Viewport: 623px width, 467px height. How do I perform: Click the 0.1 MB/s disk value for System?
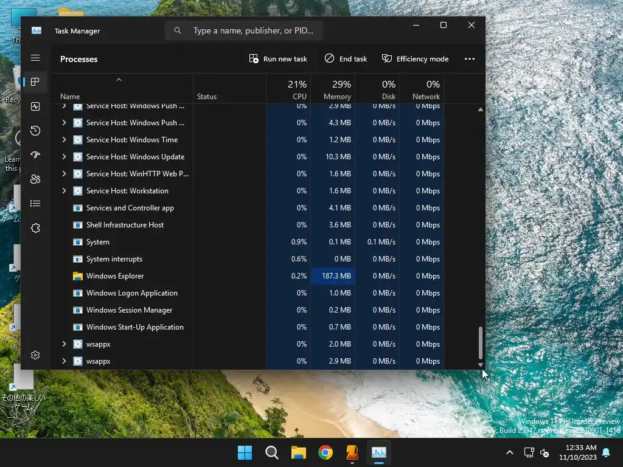pyautogui.click(x=381, y=242)
